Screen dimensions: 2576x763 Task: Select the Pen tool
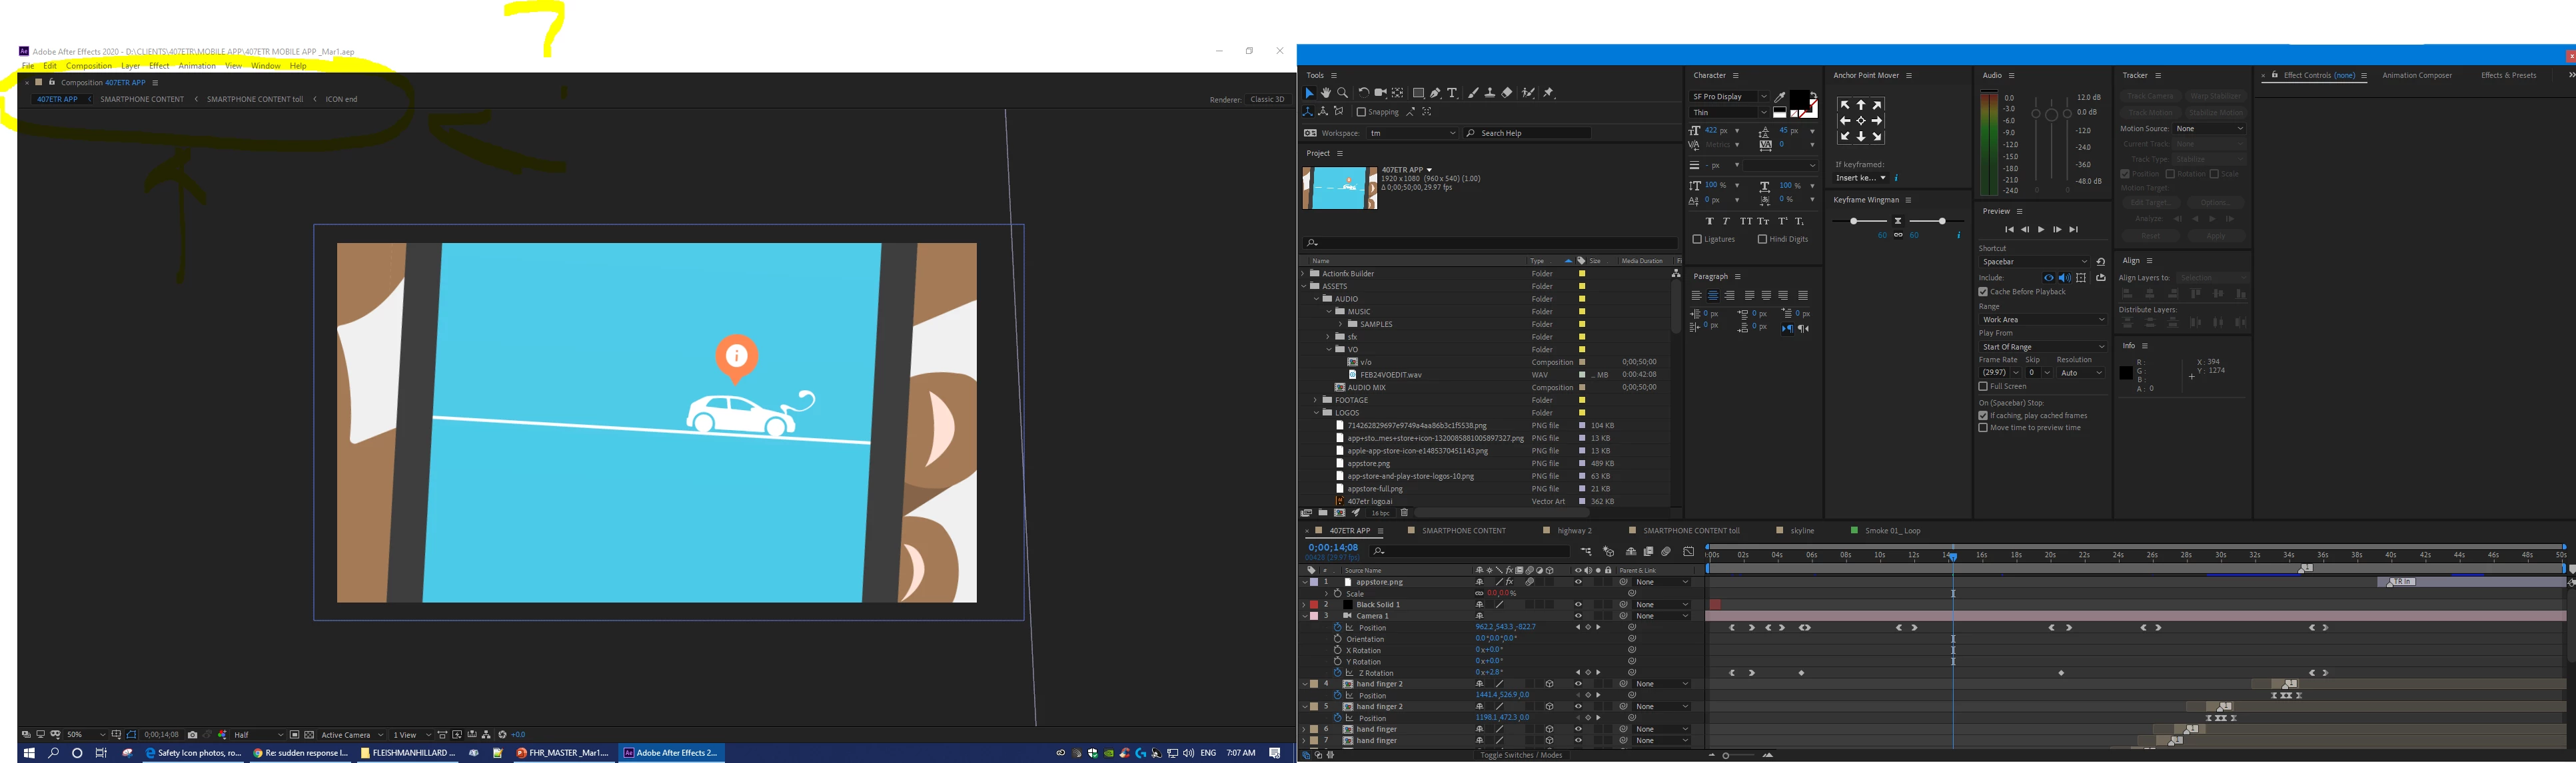[x=1435, y=93]
